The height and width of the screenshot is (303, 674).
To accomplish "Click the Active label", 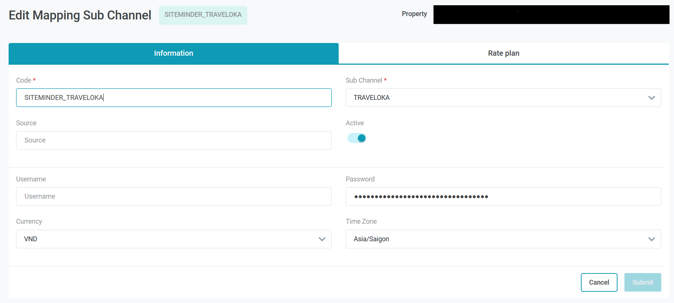I will [355, 123].
